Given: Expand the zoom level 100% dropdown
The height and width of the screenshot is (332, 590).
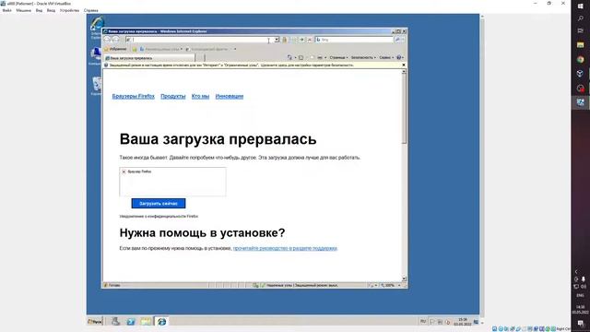Looking at the screenshot, I should (x=399, y=285).
